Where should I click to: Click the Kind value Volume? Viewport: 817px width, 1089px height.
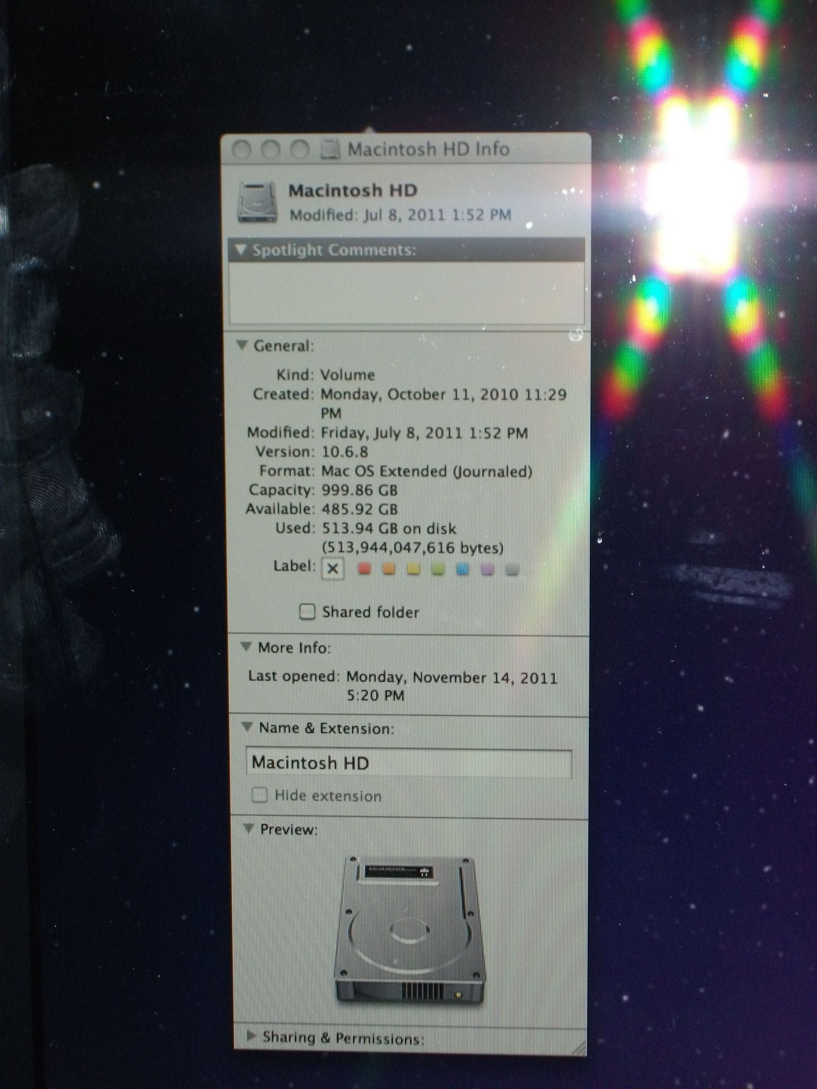tap(347, 375)
